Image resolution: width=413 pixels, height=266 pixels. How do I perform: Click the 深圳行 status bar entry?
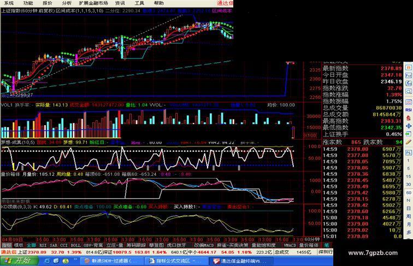tap(326, 252)
